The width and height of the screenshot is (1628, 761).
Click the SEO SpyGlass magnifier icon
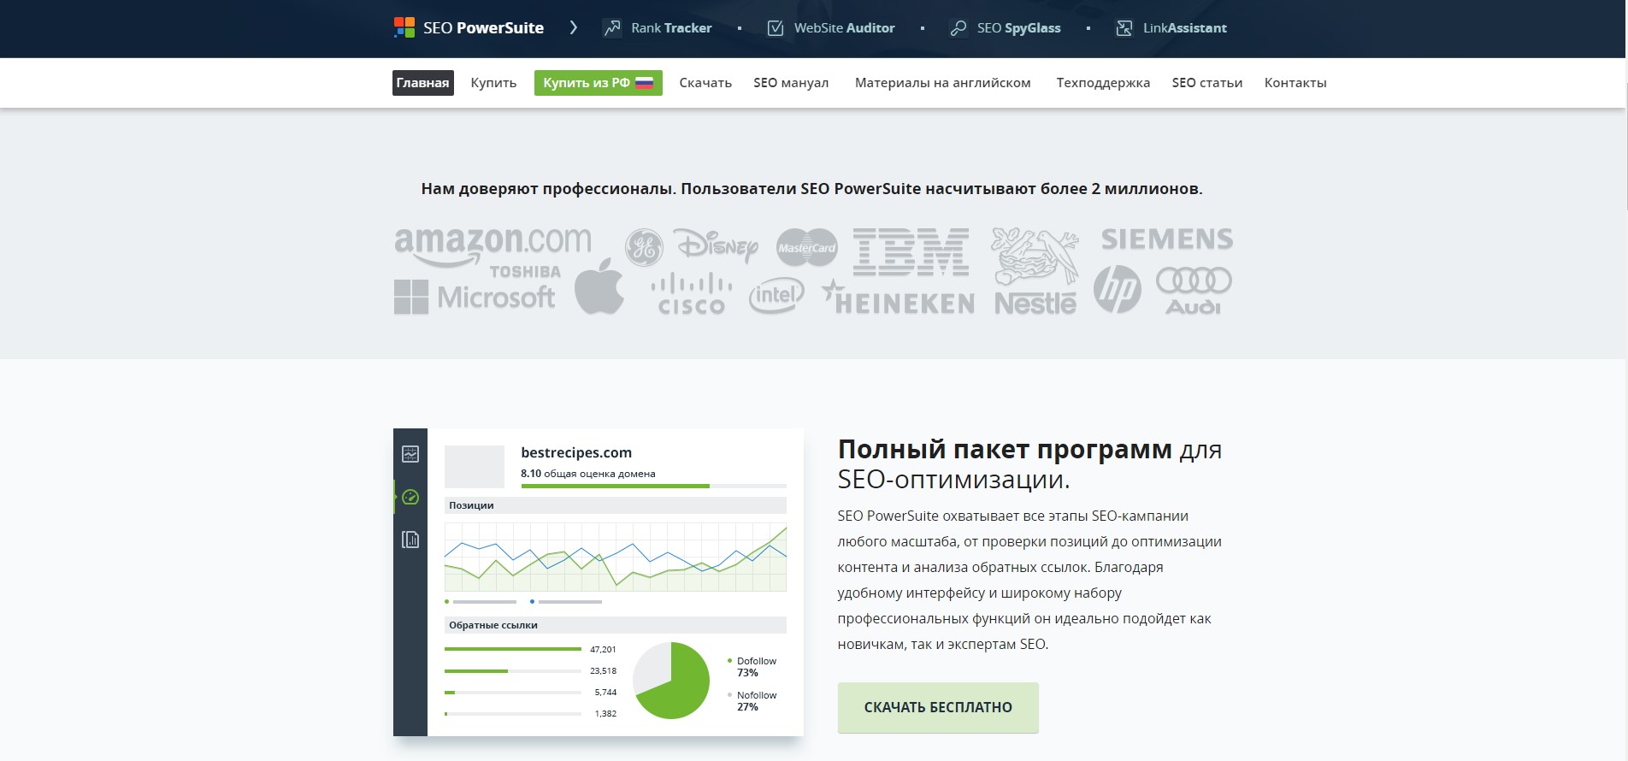[x=959, y=28]
